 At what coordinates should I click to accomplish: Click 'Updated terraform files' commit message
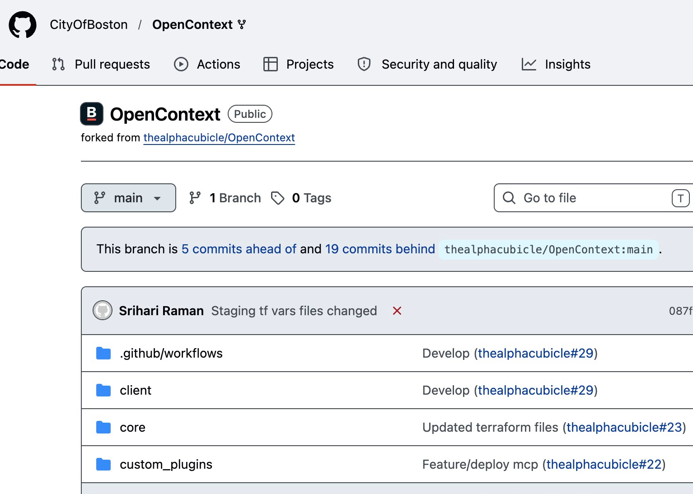click(490, 427)
